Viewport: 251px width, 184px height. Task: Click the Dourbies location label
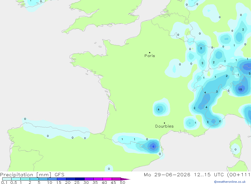[x=164, y=126]
